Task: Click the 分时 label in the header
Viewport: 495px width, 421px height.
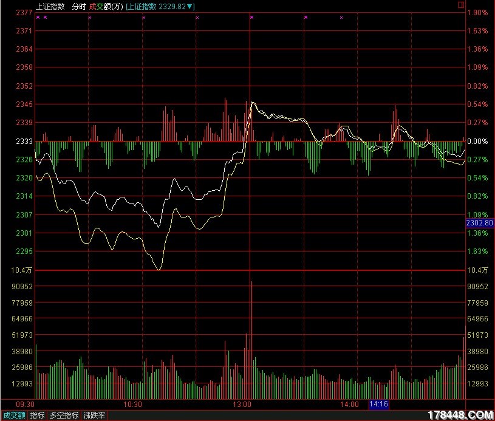Action: coord(78,6)
